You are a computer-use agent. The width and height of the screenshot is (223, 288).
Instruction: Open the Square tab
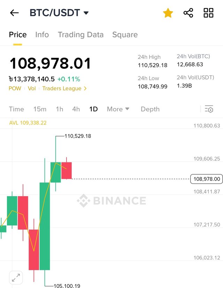pos(125,35)
